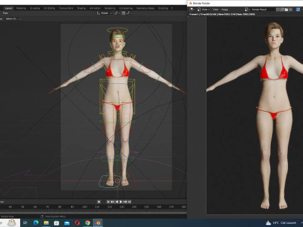Select the rendered image in Blender Render window

254,115
